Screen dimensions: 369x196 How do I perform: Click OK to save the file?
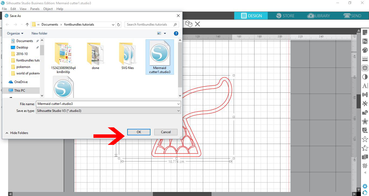(x=139, y=132)
